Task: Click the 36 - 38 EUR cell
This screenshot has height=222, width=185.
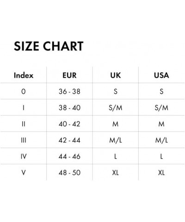Action: tap(69, 92)
